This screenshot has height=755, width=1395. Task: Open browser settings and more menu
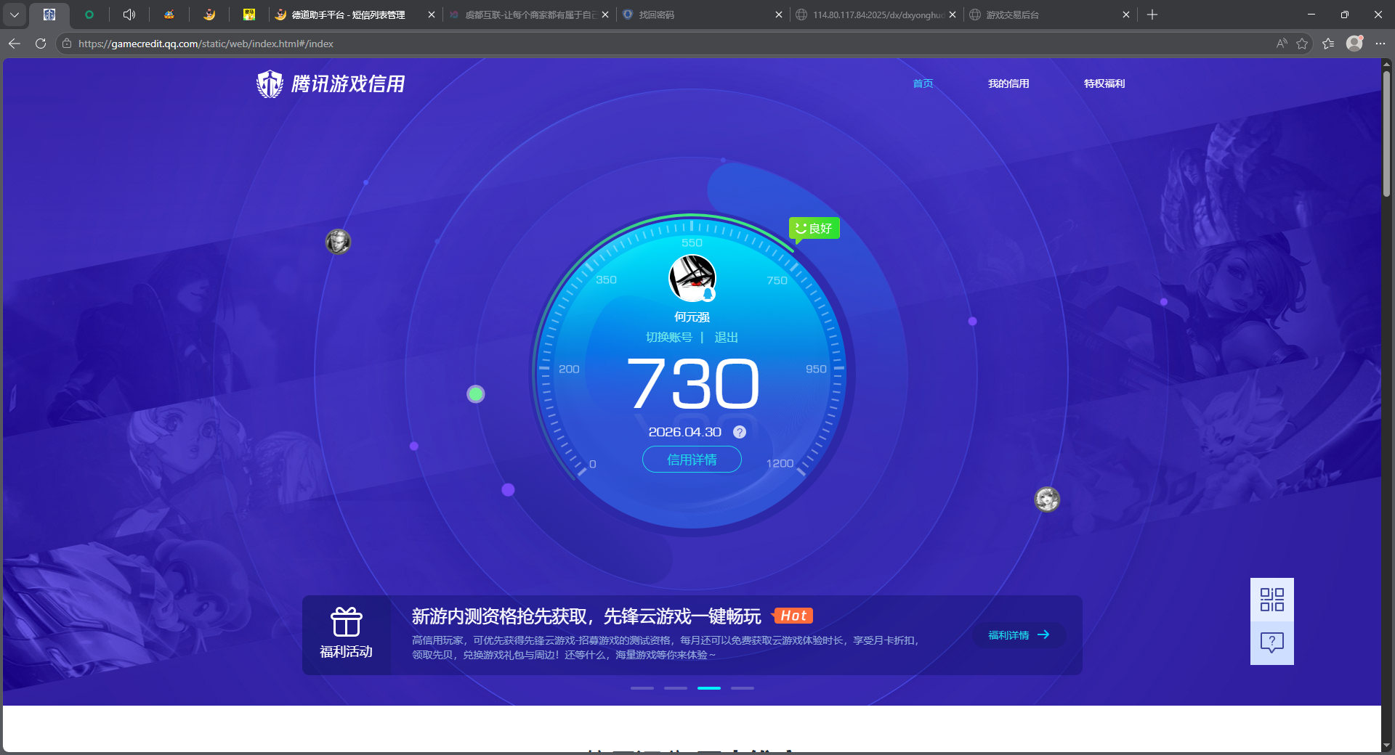(1380, 44)
